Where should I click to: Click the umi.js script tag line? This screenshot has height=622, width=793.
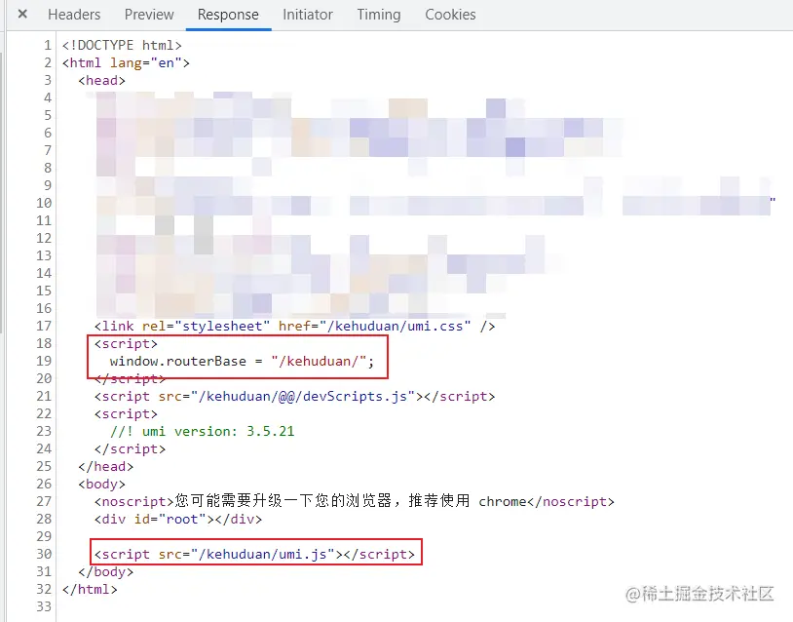pyautogui.click(x=254, y=554)
